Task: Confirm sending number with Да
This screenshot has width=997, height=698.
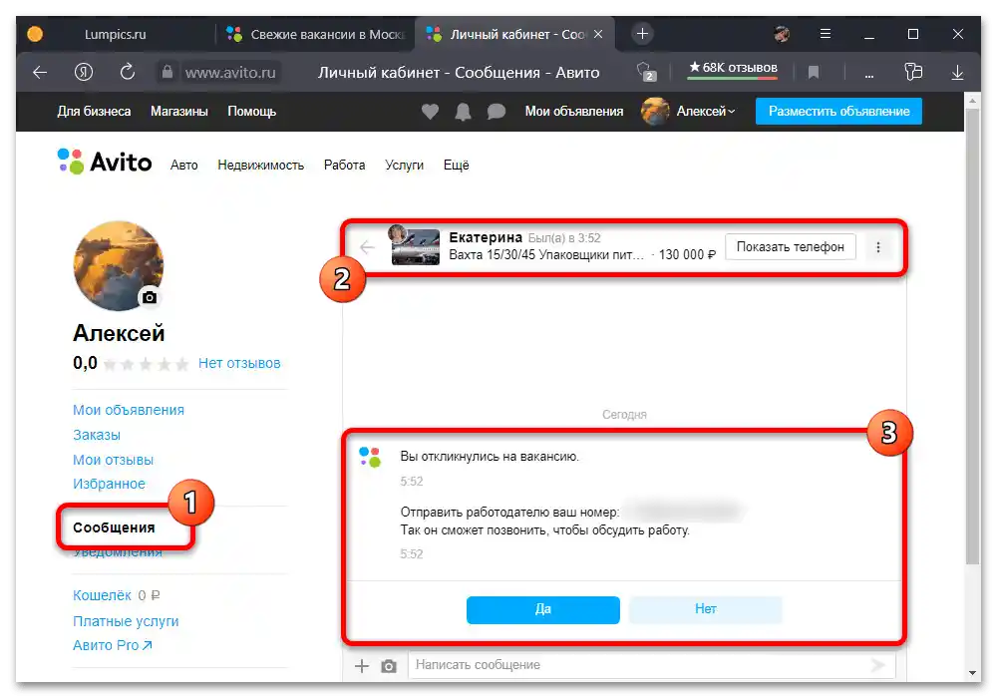Action: point(543,609)
